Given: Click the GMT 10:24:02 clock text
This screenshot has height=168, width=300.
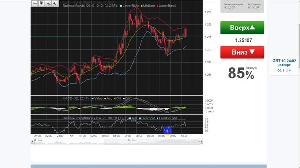Looking at the screenshot, I should point(284,61).
